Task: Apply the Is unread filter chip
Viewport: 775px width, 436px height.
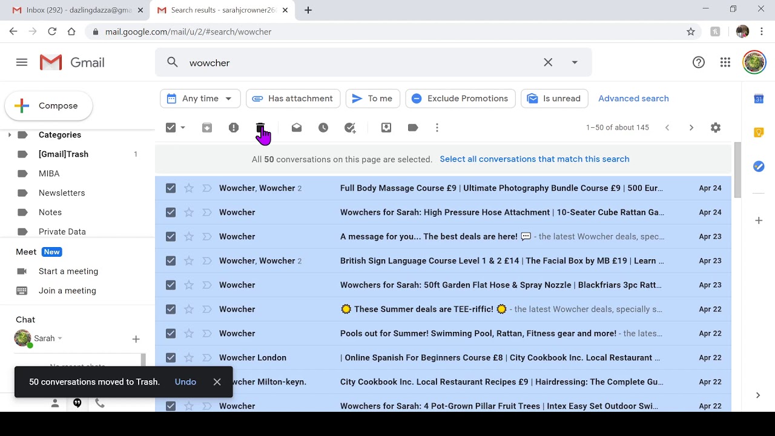Action: [x=554, y=99]
